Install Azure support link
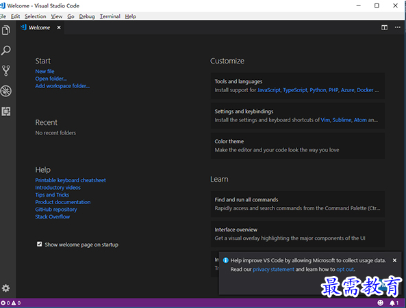Screen dimensions: 406x308 tap(348, 90)
